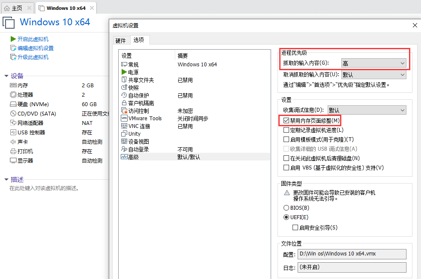
Task: Collapse the Devices (设备) section
Action: (x=6, y=76)
